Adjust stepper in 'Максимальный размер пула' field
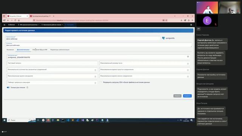242x136 pixels. (188, 63)
